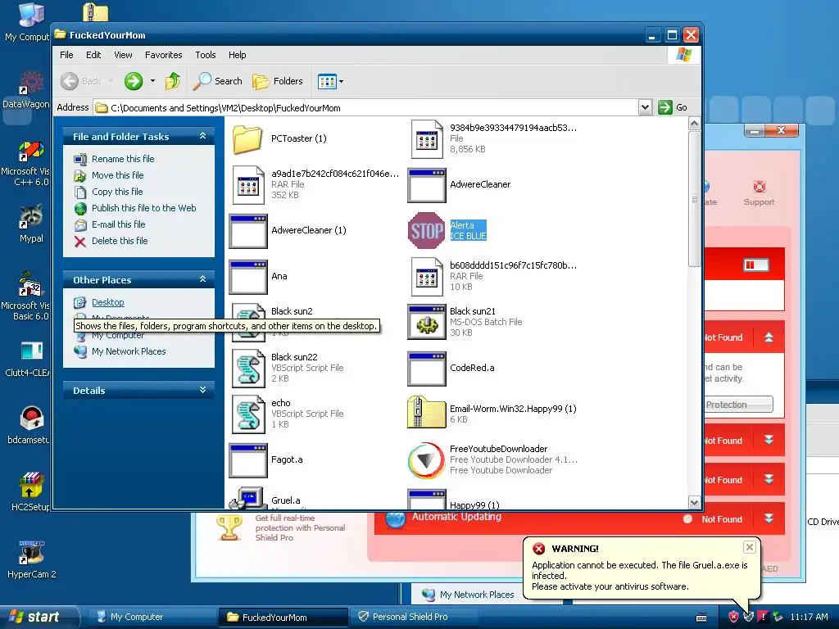The width and height of the screenshot is (839, 629).
Task: Open the Favorites menu
Action: [163, 55]
